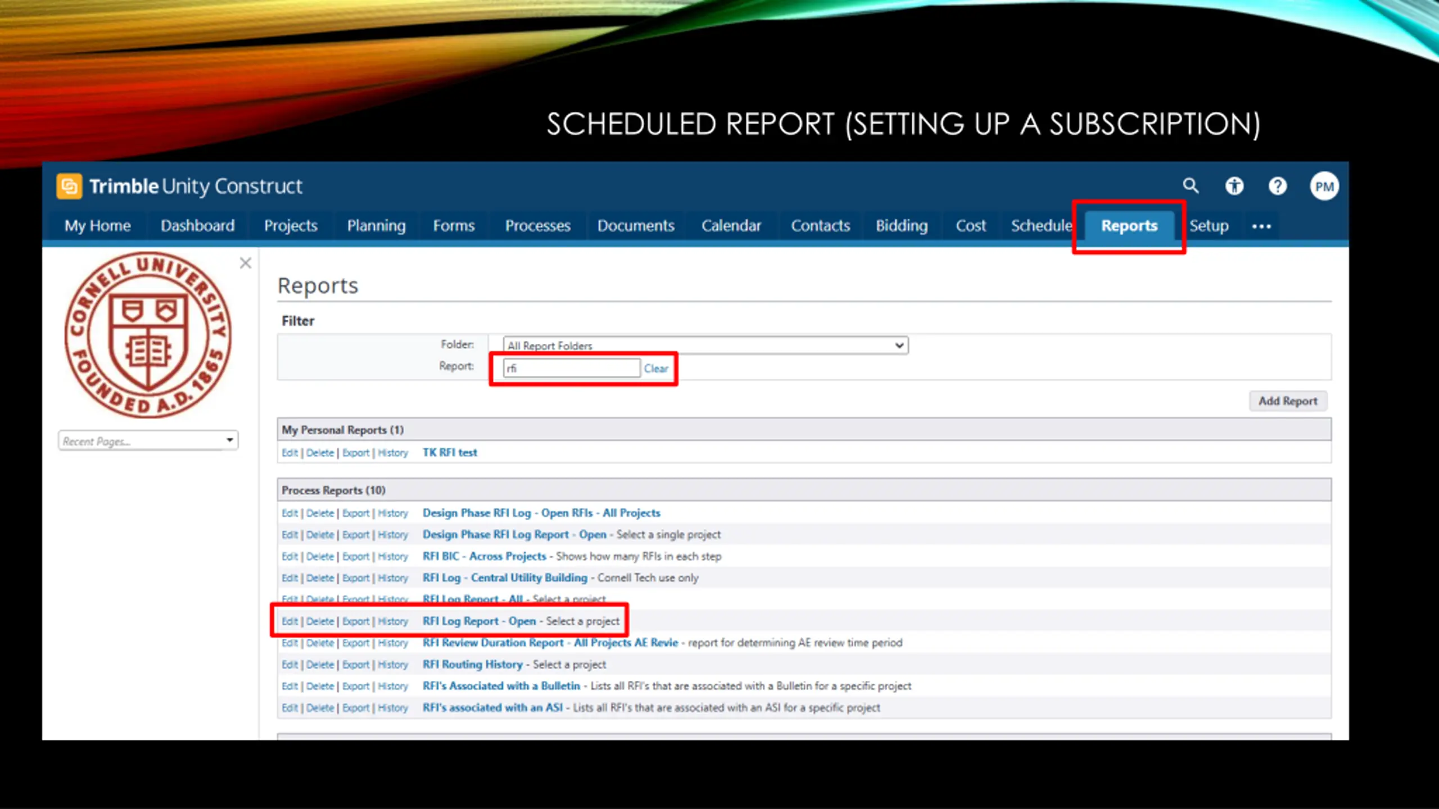1439x809 pixels.
Task: Open the Processes tab
Action: (x=537, y=226)
